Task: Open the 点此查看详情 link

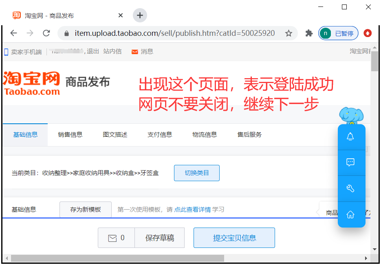Action: 192,210
